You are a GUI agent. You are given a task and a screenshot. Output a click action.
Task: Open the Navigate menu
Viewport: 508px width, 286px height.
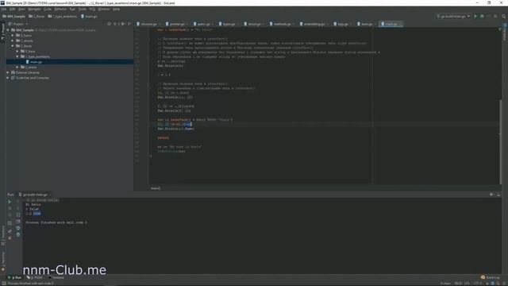[x=34, y=9]
